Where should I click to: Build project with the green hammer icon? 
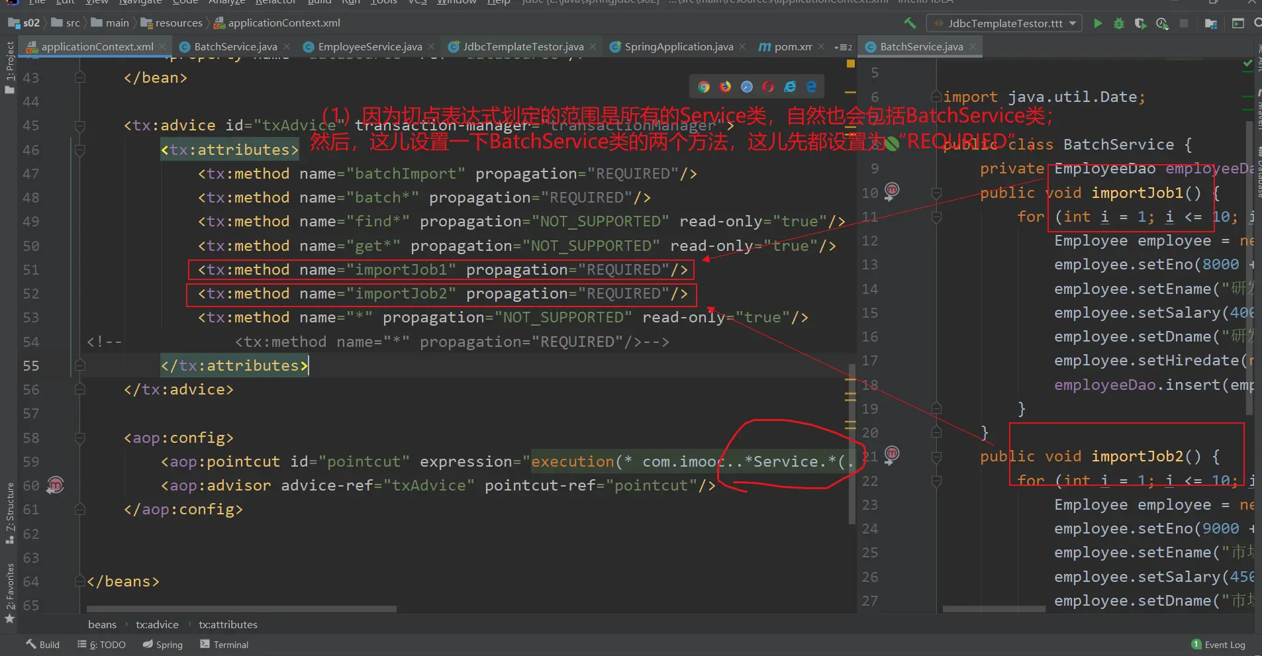click(910, 23)
